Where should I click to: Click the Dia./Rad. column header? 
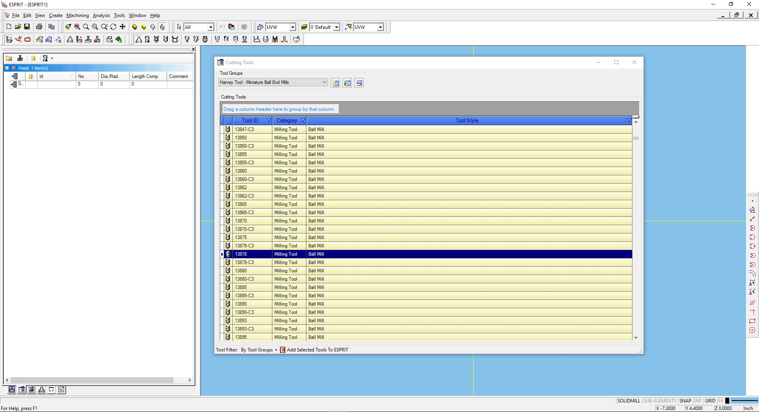(x=114, y=76)
